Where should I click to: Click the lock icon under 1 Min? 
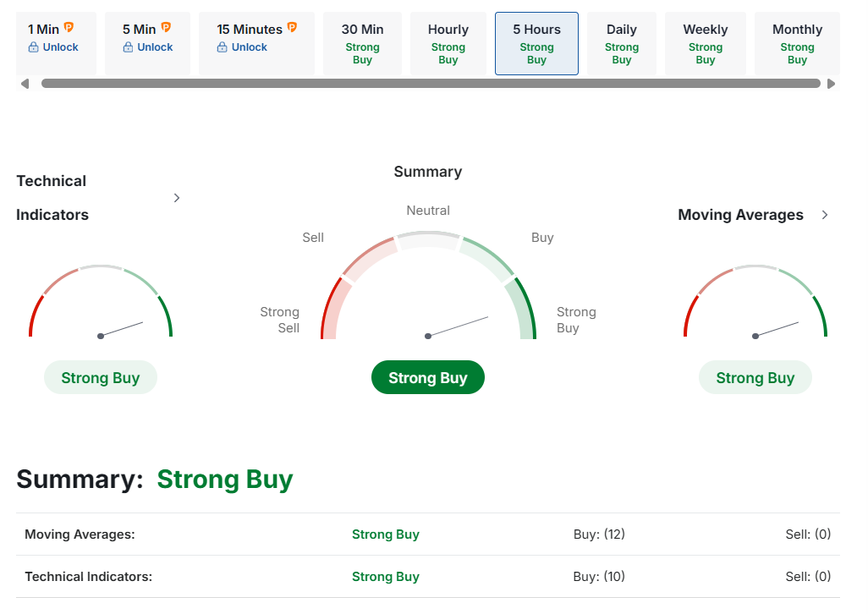(x=34, y=47)
